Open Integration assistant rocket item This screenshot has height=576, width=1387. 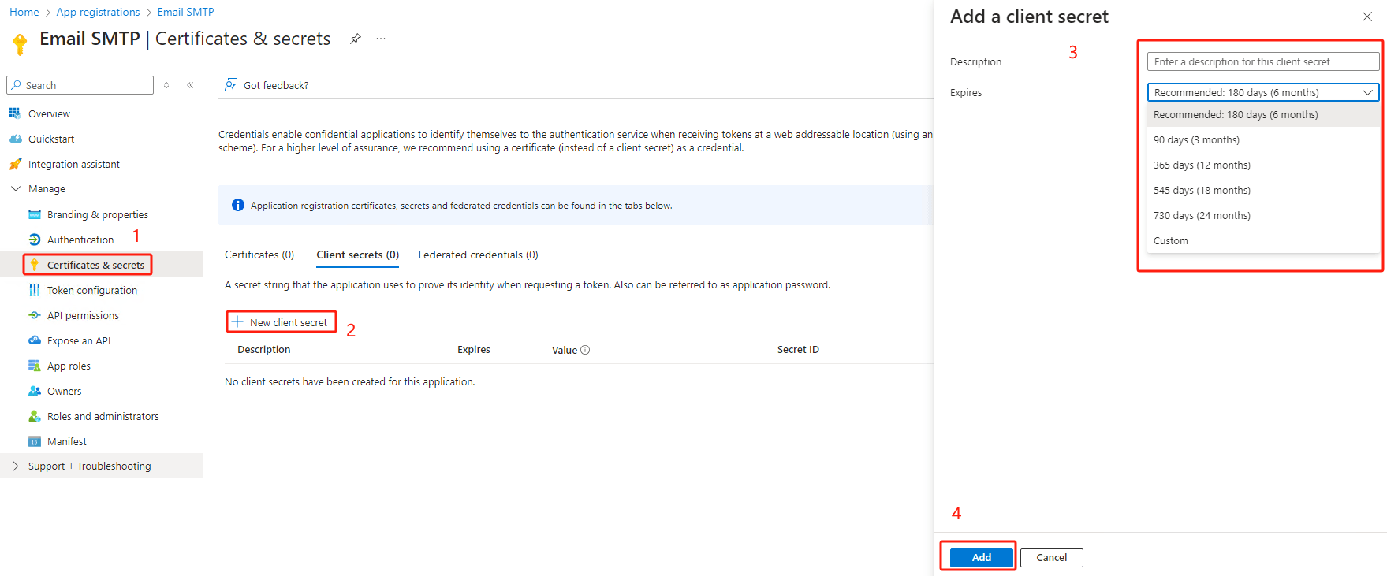pyautogui.click(x=16, y=164)
